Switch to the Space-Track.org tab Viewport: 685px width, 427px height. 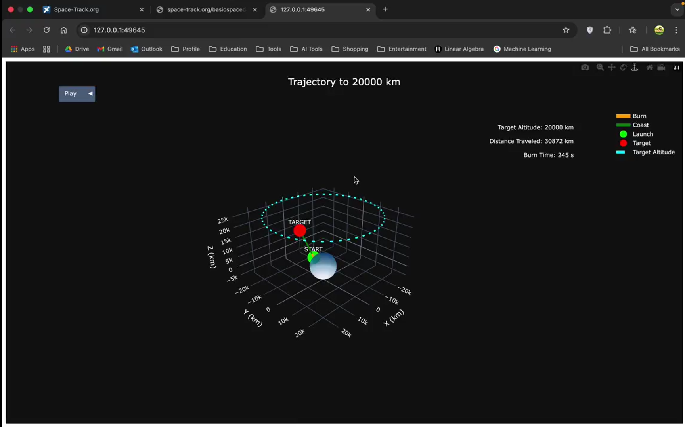(x=93, y=9)
